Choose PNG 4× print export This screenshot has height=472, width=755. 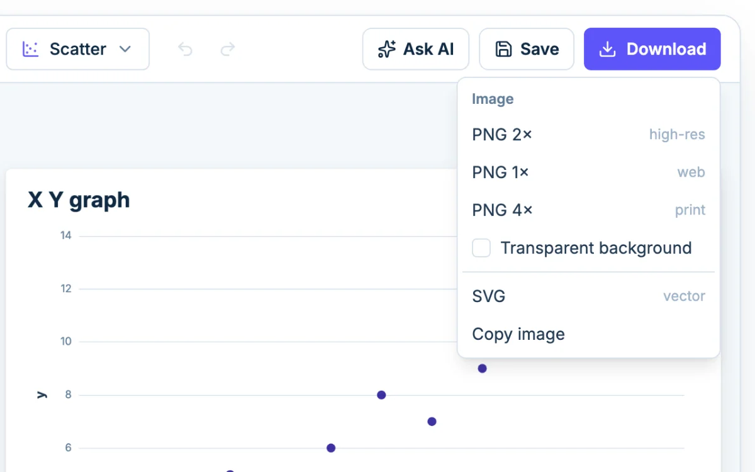(588, 210)
